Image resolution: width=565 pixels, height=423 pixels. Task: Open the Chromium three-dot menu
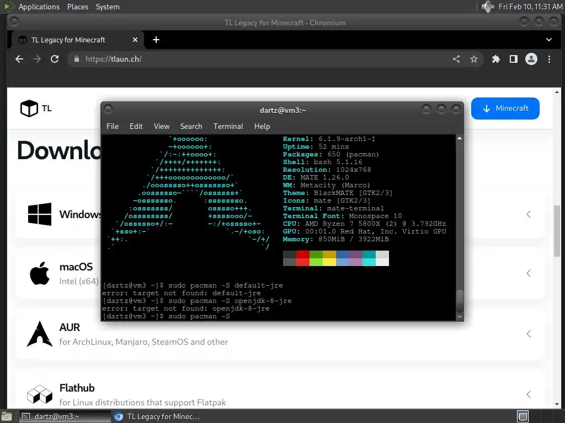[549, 59]
